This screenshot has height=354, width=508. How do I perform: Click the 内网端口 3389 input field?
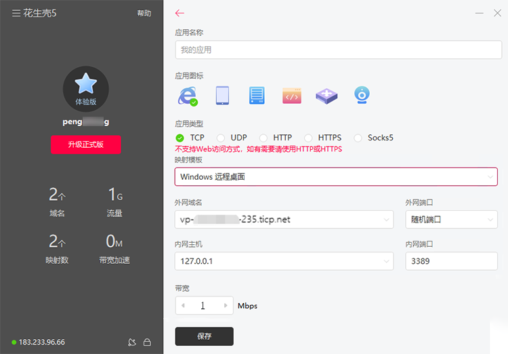pyautogui.click(x=451, y=261)
